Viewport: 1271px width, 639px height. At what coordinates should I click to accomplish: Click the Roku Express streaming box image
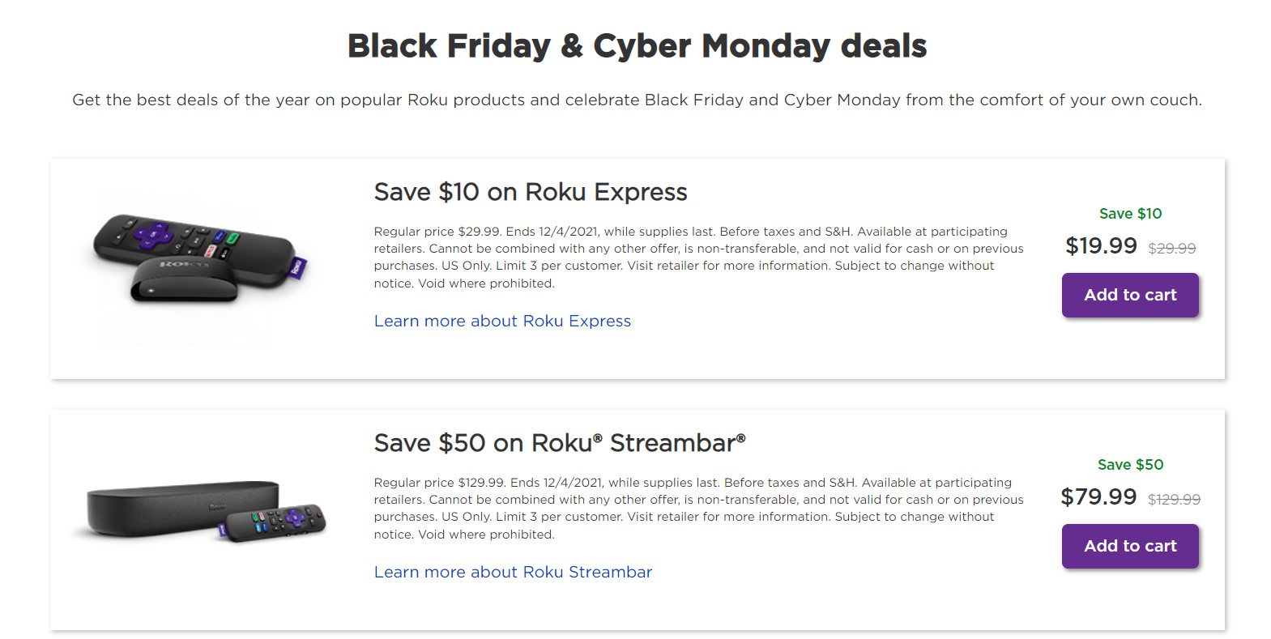pos(185,283)
